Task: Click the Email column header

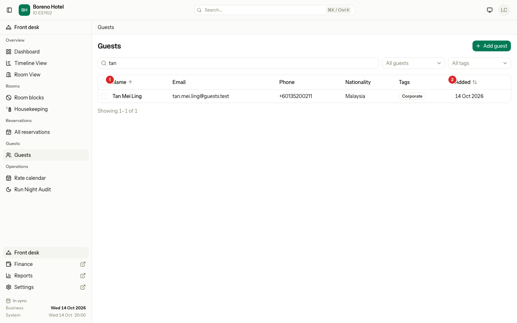Action: click(x=179, y=82)
